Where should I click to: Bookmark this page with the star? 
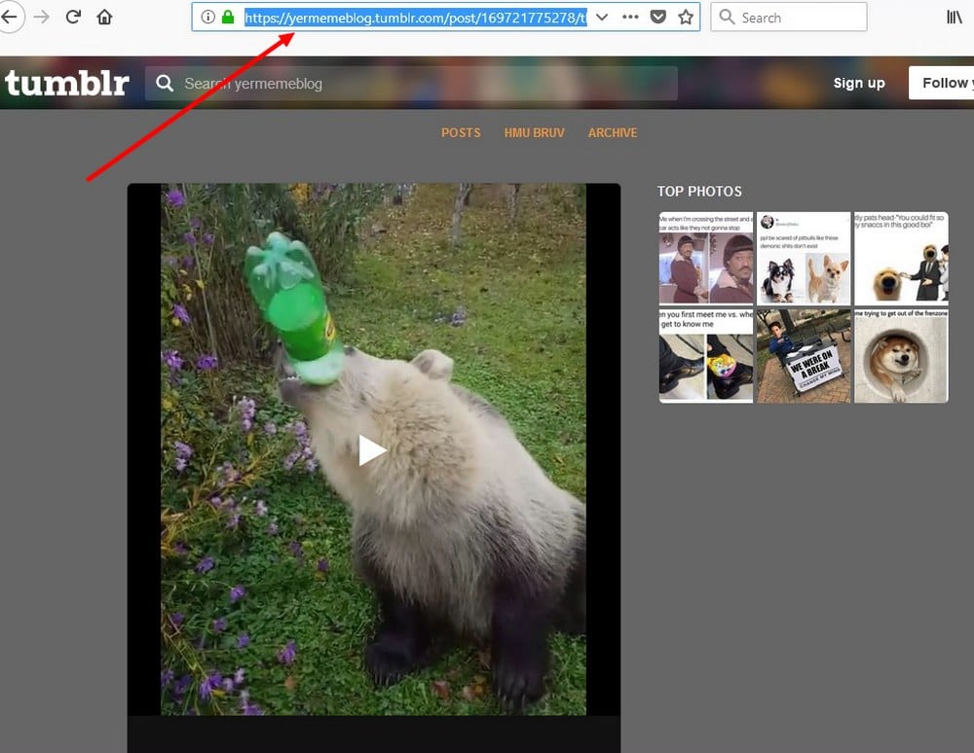(686, 17)
